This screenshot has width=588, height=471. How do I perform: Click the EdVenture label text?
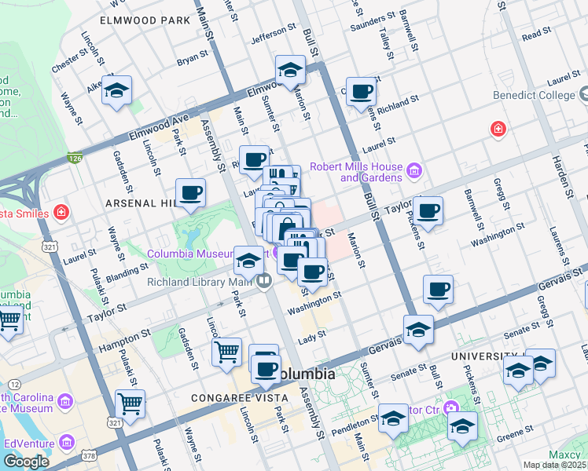pyautogui.click(x=29, y=444)
